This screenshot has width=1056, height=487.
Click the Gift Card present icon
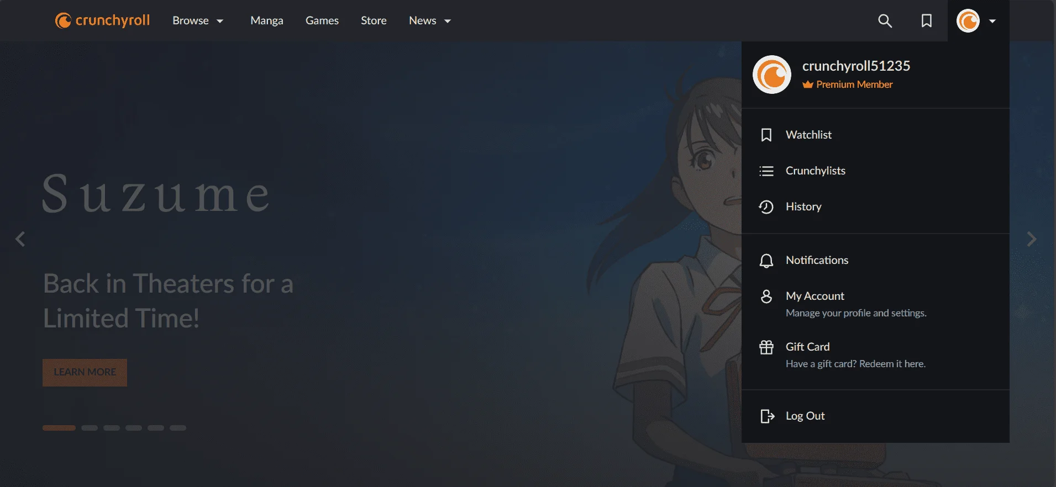pyautogui.click(x=766, y=347)
